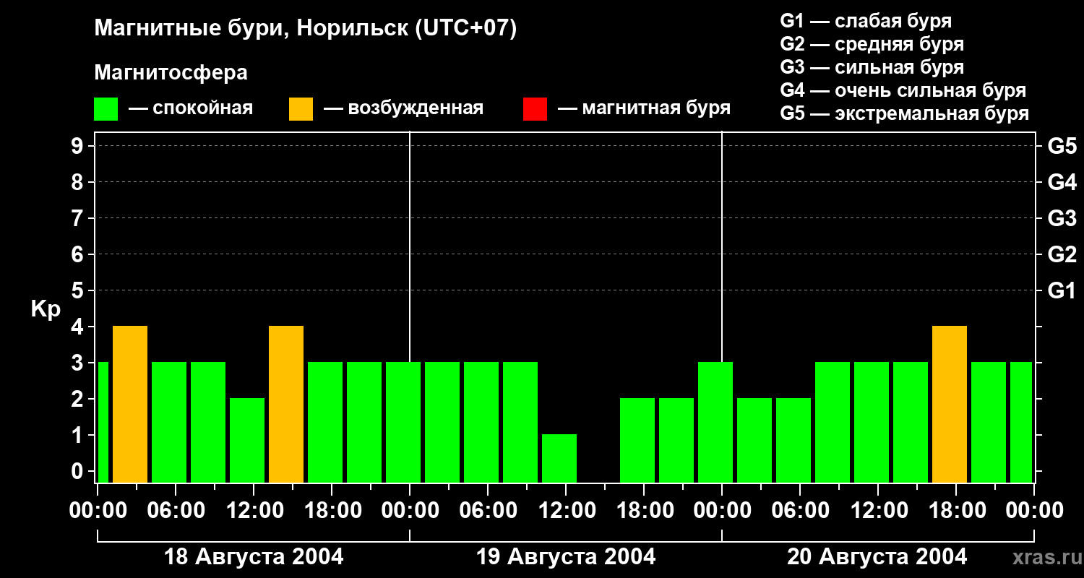
Task: Click the G1 tick label on the right axis
Action: (x=1062, y=290)
